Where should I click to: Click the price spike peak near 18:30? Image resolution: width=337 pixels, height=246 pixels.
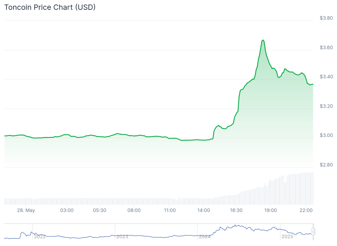pos(263,40)
